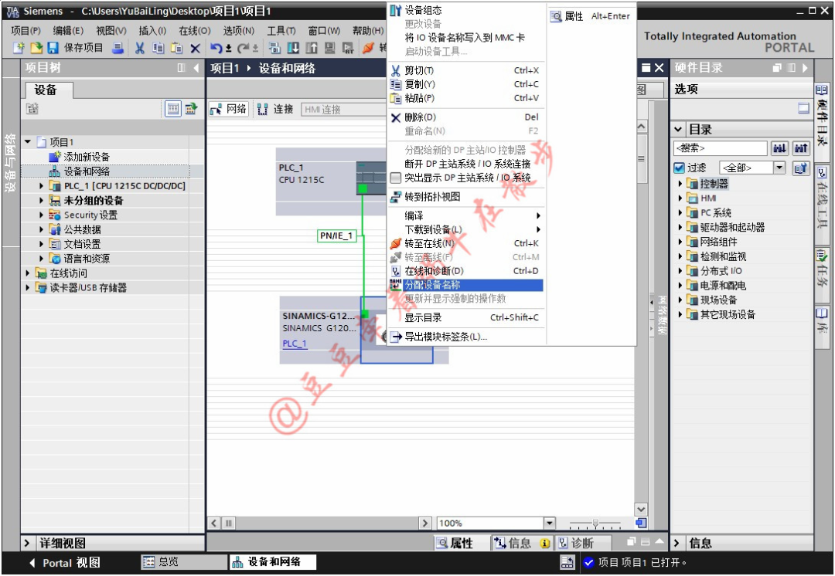Click the Print icon in the toolbar
Screen dimensions: 835x576
[x=118, y=49]
